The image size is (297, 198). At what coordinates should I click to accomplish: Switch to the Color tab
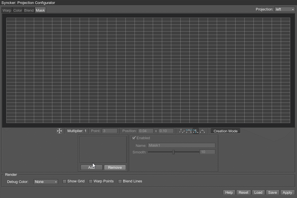point(18,10)
